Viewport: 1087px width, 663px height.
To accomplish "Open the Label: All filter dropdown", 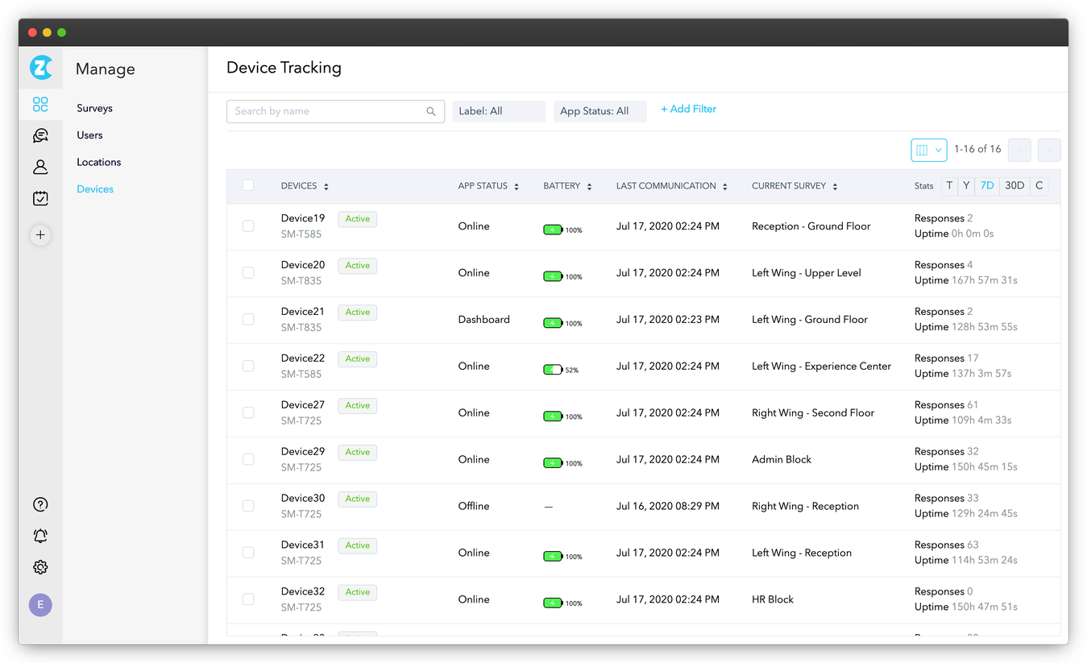I will [x=498, y=111].
